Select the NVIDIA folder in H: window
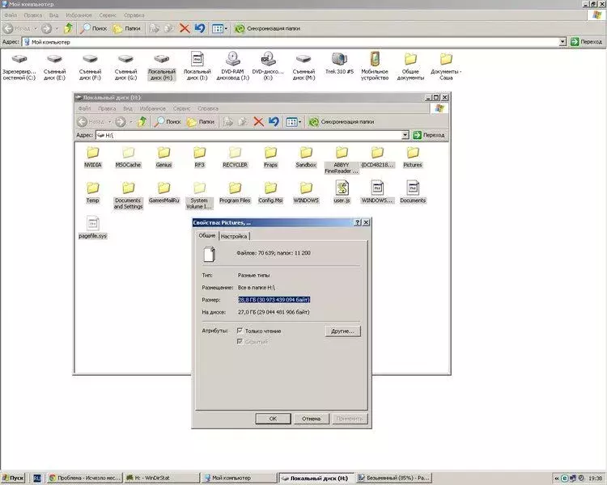 [92, 158]
